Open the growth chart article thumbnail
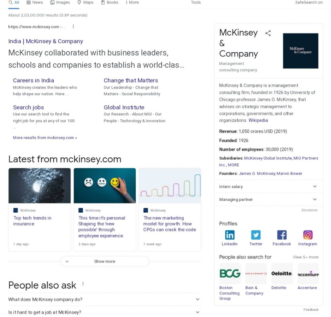Viewport: 331px width, 317px height. 170,186
